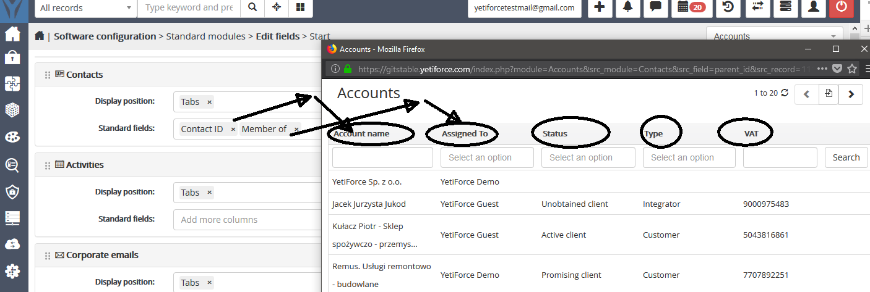Open notifications with the bell icon
870x292 pixels.
click(628, 7)
